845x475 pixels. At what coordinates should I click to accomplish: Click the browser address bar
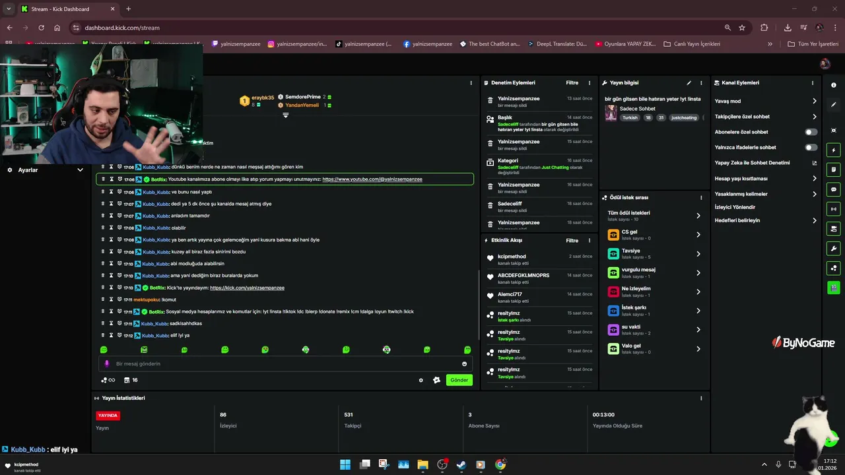pyautogui.click(x=396, y=28)
